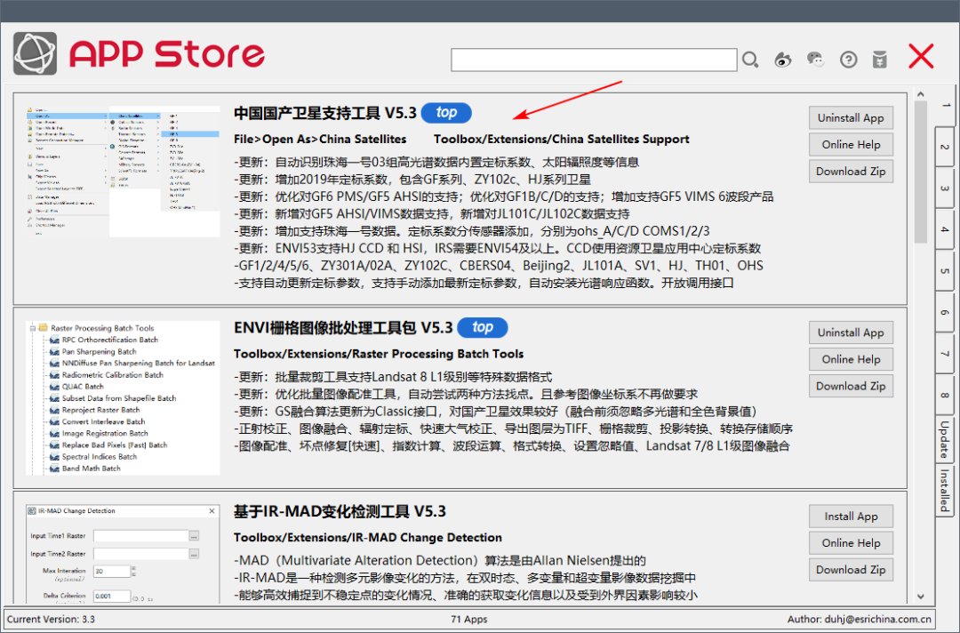960x633 pixels.
Task: Open the Installed tab
Action: pos(945,491)
